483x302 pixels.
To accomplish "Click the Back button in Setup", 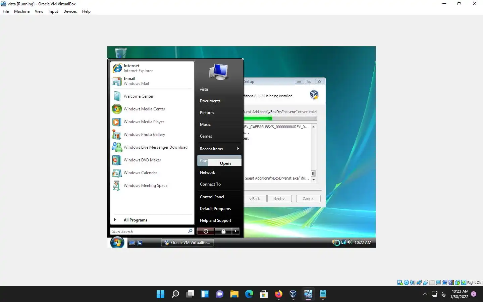I will coord(255,199).
